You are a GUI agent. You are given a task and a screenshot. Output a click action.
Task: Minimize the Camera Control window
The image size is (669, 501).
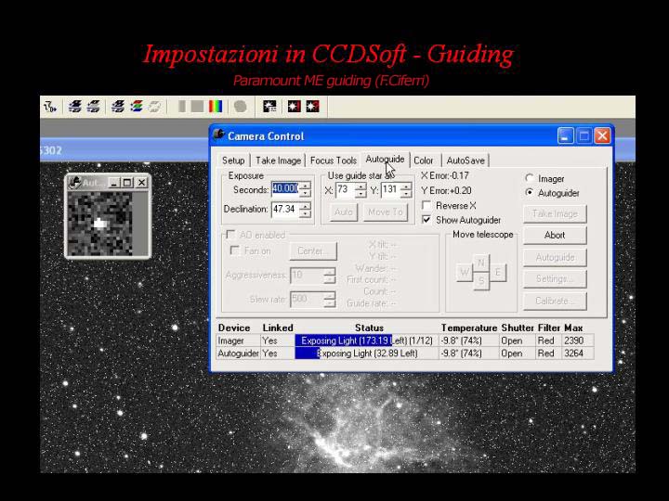click(x=565, y=135)
